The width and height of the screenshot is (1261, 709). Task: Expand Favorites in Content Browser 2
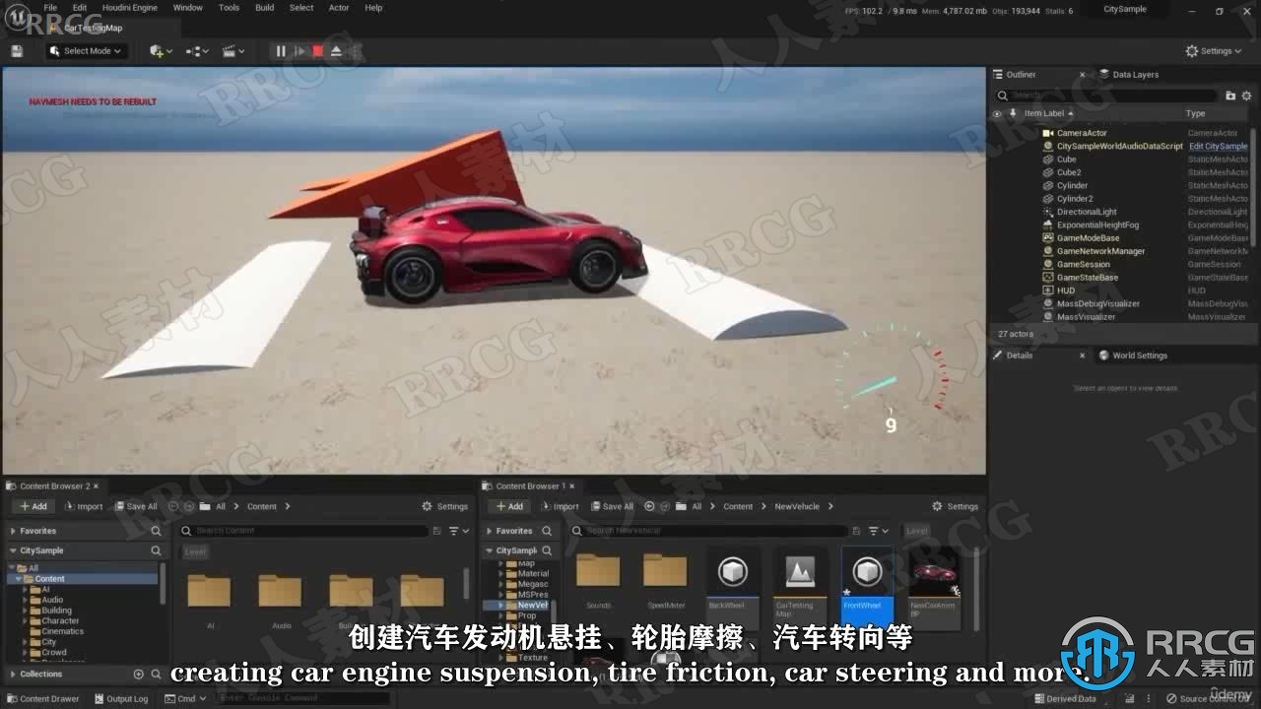[x=13, y=531]
